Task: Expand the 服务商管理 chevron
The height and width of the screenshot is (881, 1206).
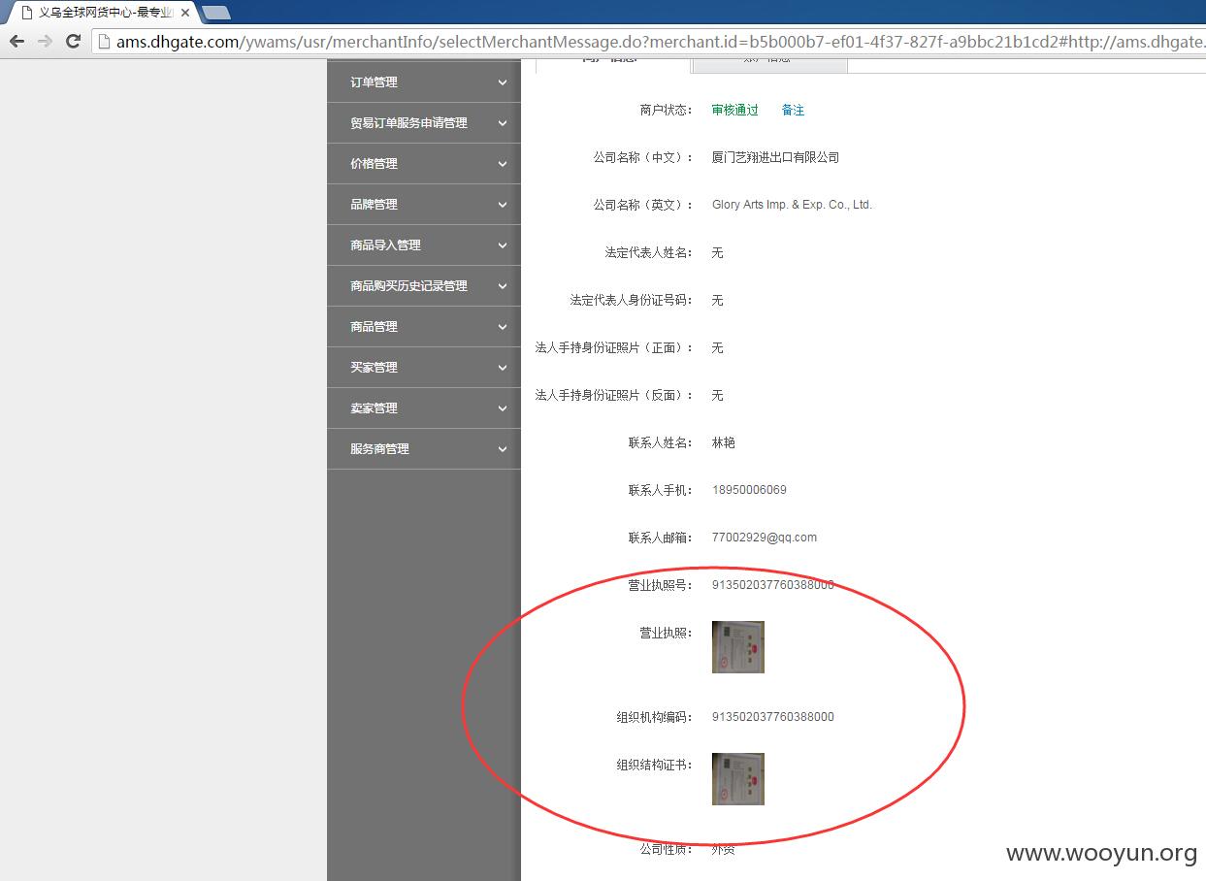Action: point(503,449)
